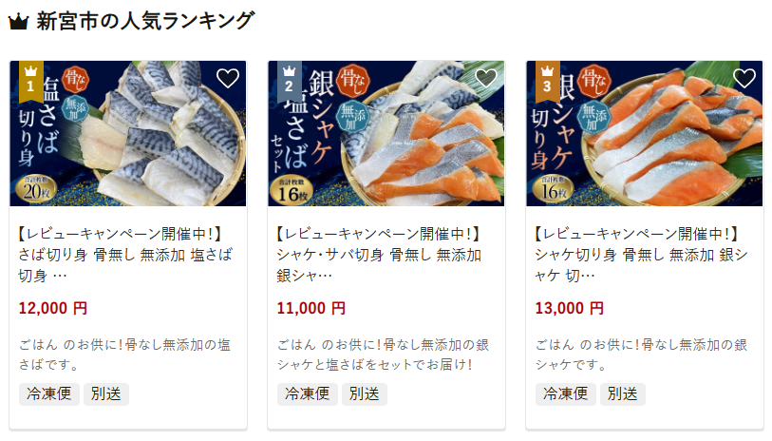Click the 別送 tag on second product
Image resolution: width=772 pixels, height=441 pixels.
coord(365,394)
